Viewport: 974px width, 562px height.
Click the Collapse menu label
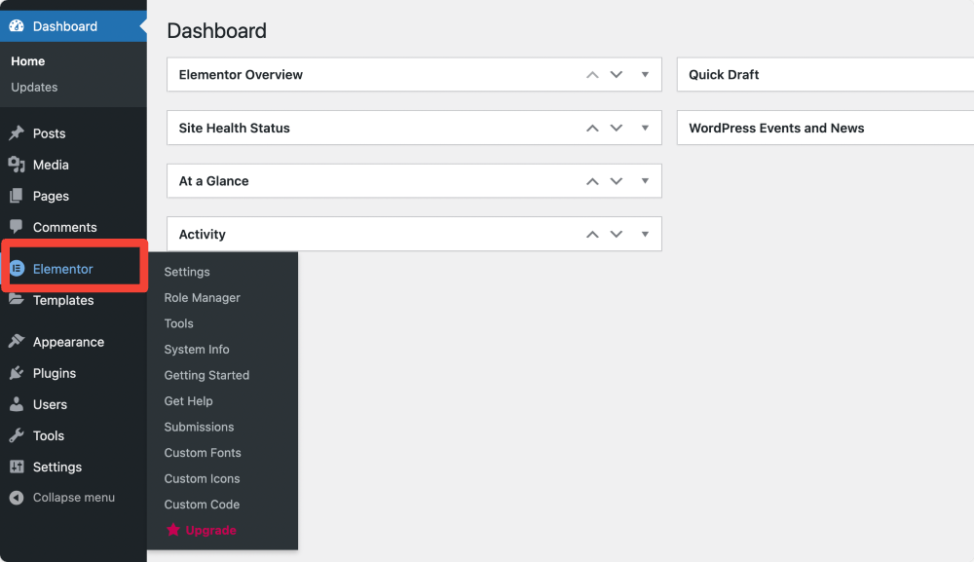click(x=74, y=498)
